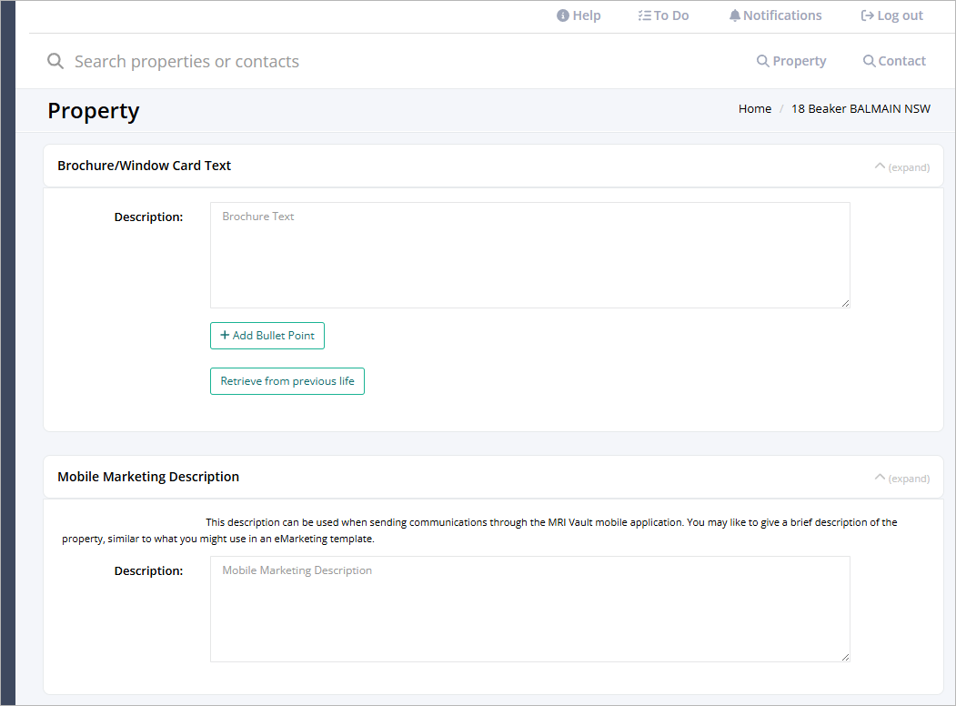The height and width of the screenshot is (706, 956).
Task: Click the Help info circle icon
Action: [563, 15]
